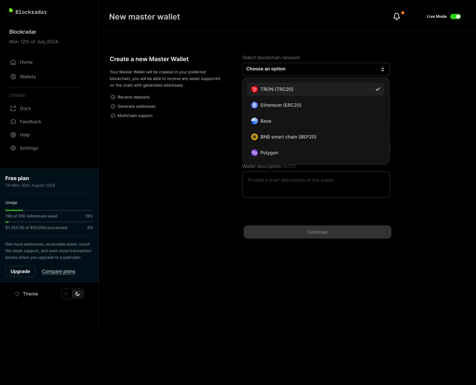Click the 19% usage value
Image resolution: width=476 pixels, height=385 pixels.
pyautogui.click(x=89, y=216)
